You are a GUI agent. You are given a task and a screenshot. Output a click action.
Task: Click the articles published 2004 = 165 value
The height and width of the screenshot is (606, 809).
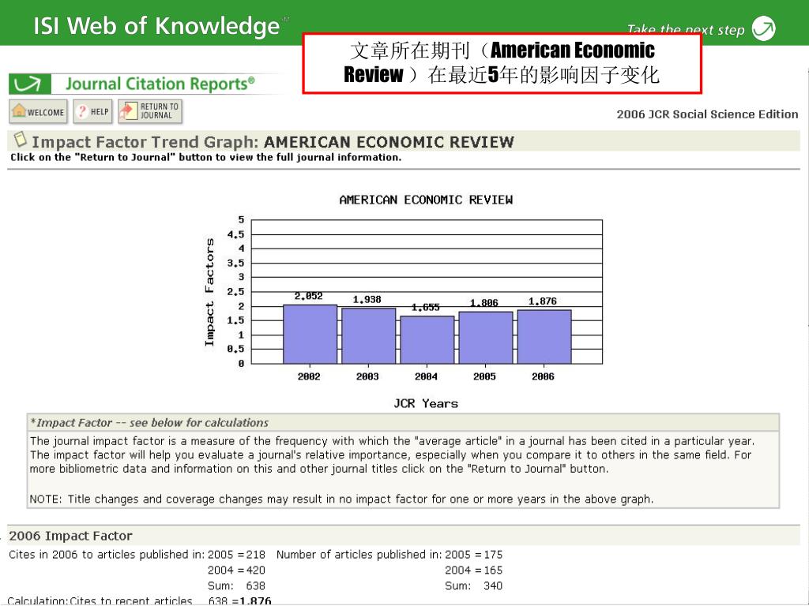point(474,570)
